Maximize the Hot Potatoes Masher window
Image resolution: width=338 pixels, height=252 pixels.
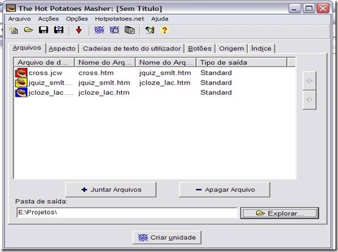[308, 8]
